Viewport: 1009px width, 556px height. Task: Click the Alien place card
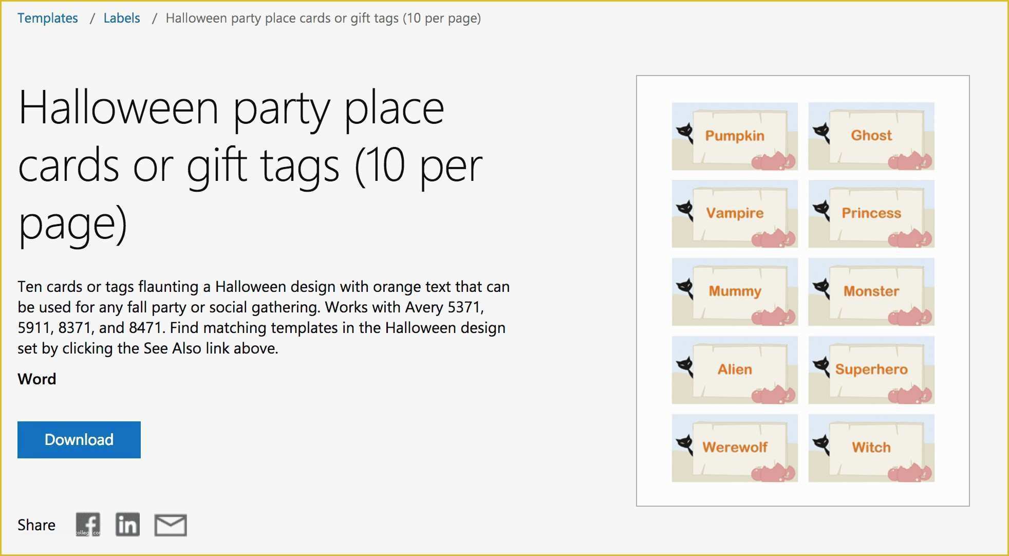735,370
